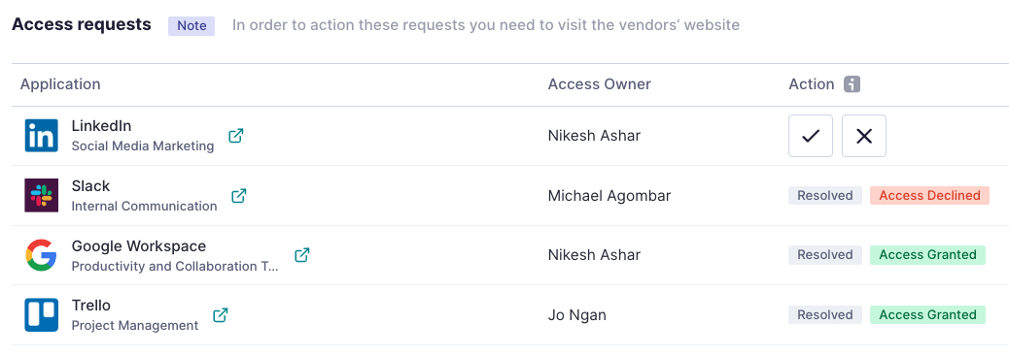The image size is (1009, 357).
Task: Approve the LinkedIn access request checkmark
Action: pos(811,136)
